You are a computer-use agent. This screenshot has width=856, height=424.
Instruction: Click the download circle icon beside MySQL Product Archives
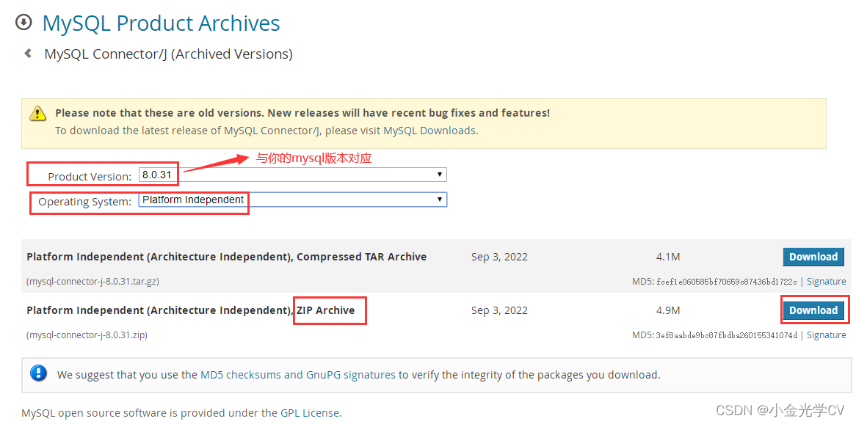tap(23, 22)
